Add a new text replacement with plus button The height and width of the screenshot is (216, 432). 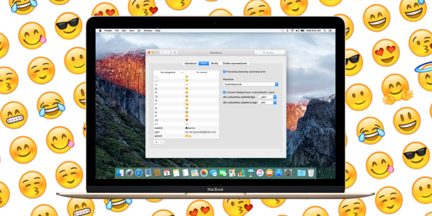tap(156, 142)
